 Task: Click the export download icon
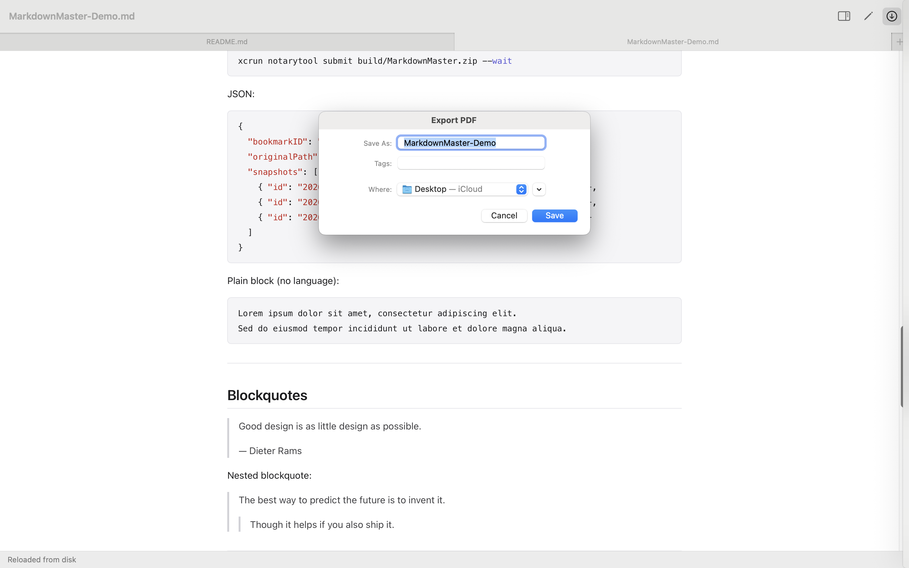click(892, 16)
